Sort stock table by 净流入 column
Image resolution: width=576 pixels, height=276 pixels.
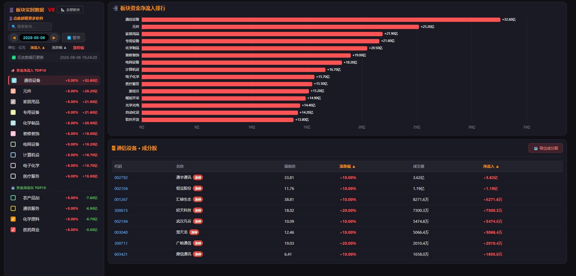point(491,166)
